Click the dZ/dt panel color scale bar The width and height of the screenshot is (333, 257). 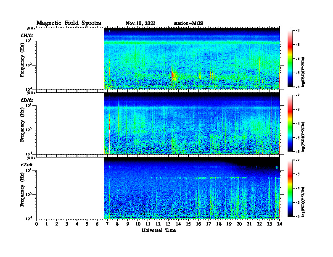[x=290, y=188]
